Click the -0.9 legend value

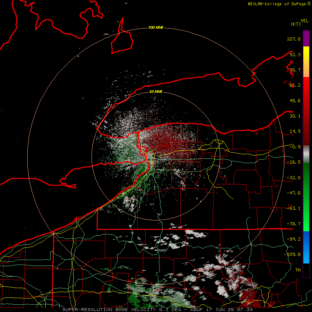click(295, 147)
